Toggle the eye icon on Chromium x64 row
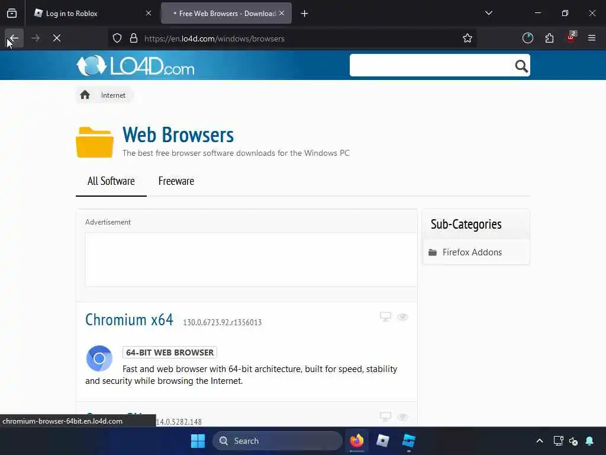The width and height of the screenshot is (606, 455). pyautogui.click(x=402, y=317)
